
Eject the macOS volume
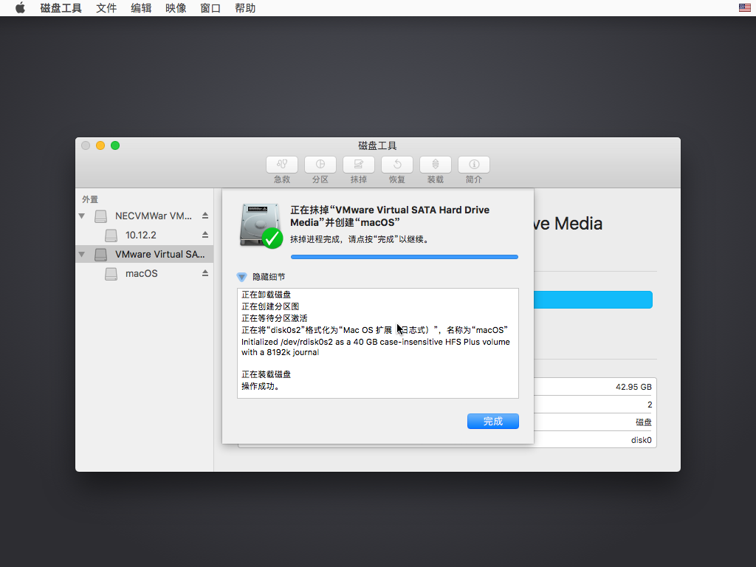pos(205,273)
